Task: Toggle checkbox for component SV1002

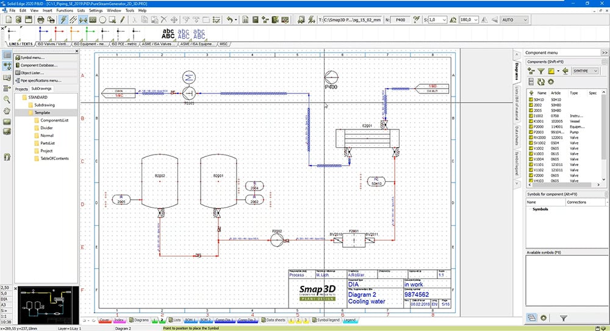Action: click(x=531, y=143)
